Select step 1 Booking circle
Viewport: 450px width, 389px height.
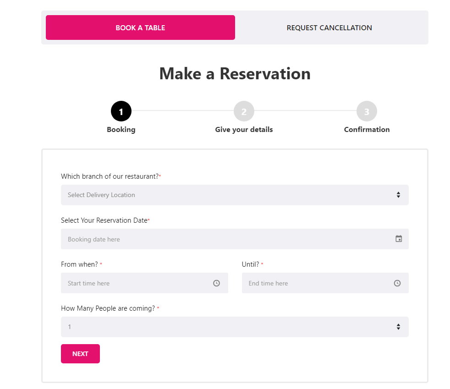[121, 111]
